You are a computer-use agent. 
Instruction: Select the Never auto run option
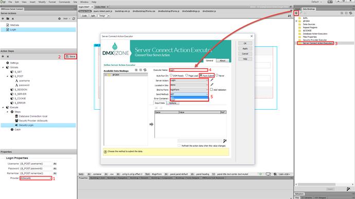[x=217, y=75]
